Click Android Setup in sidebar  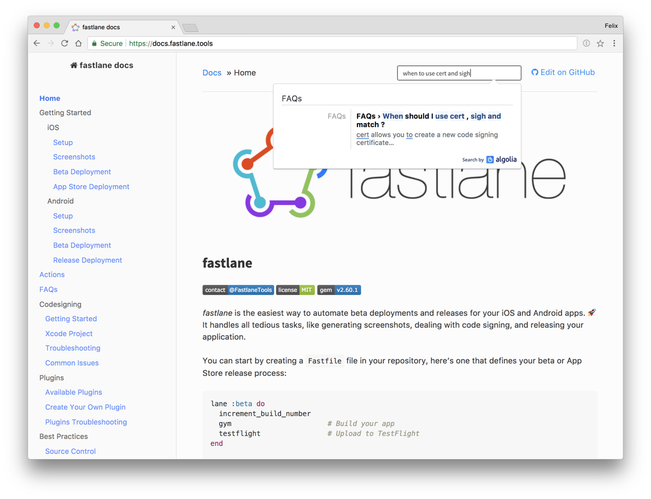[x=63, y=216]
